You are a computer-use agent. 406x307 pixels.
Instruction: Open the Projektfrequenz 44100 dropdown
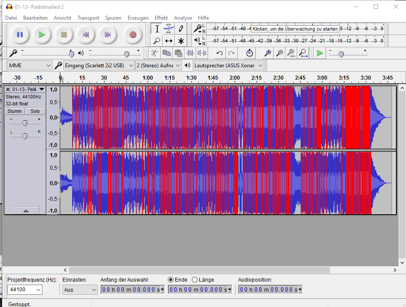pyautogui.click(x=24, y=290)
